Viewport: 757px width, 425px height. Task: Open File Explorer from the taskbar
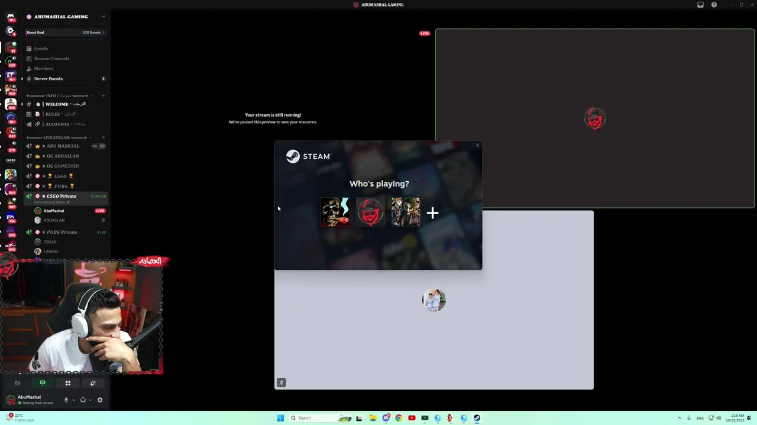(x=373, y=418)
